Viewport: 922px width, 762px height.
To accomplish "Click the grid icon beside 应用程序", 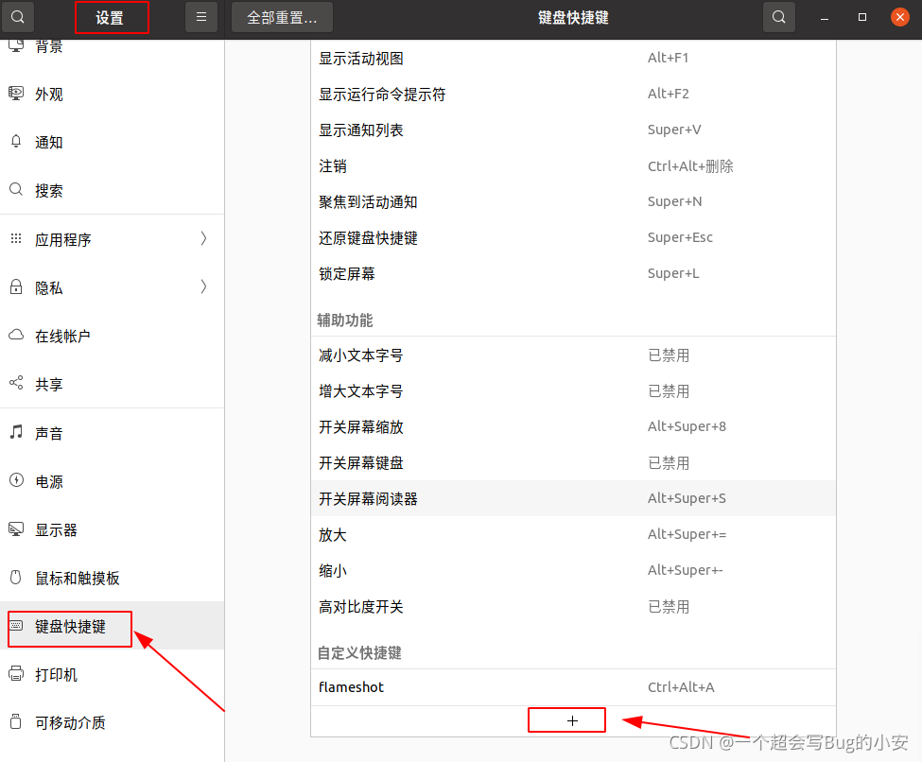I will [16, 238].
